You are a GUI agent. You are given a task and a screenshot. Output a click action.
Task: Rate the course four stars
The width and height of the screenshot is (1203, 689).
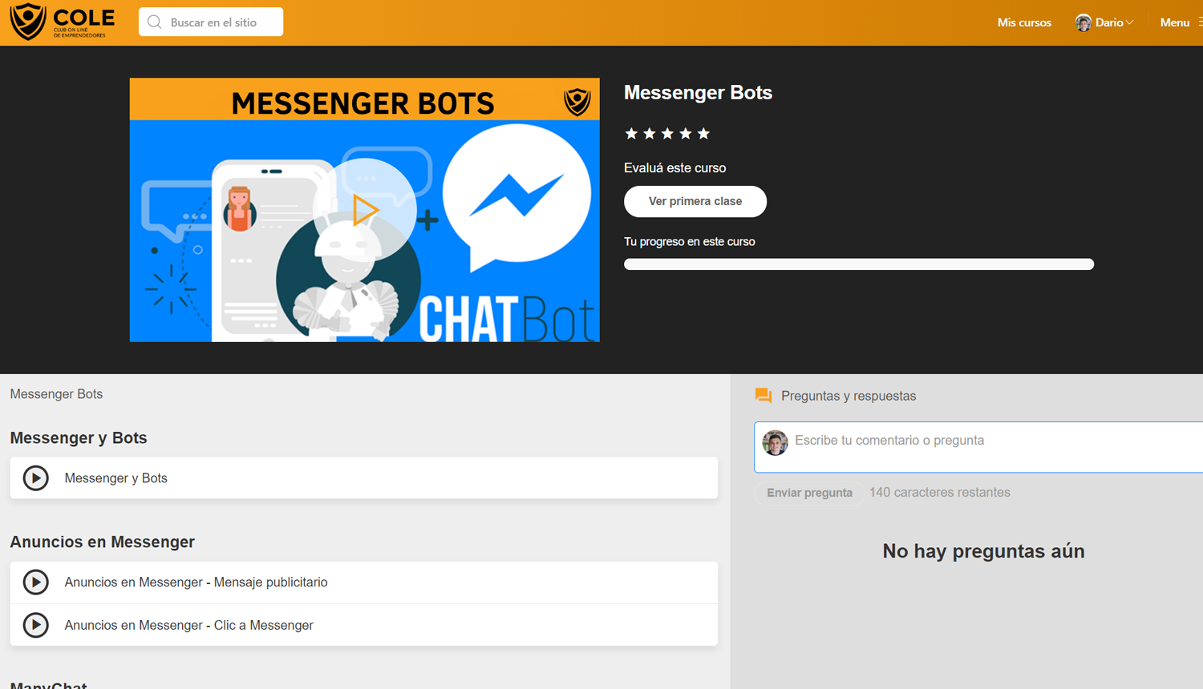tap(686, 134)
